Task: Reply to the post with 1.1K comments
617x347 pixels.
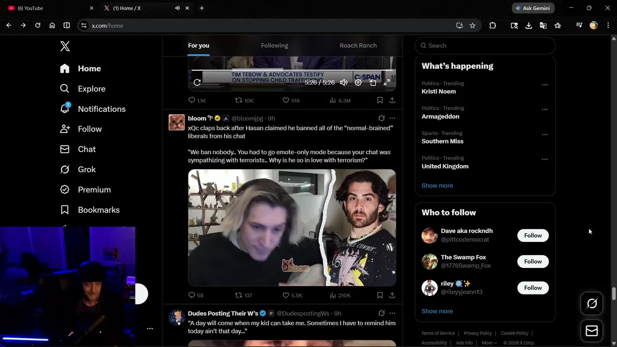Action: (197, 100)
